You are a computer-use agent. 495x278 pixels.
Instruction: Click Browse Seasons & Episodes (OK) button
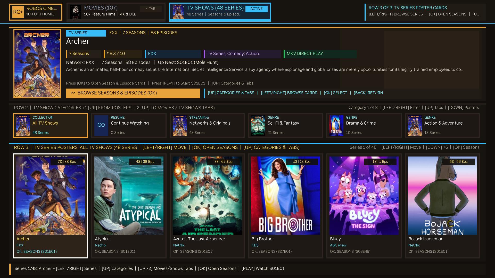[x=133, y=93]
